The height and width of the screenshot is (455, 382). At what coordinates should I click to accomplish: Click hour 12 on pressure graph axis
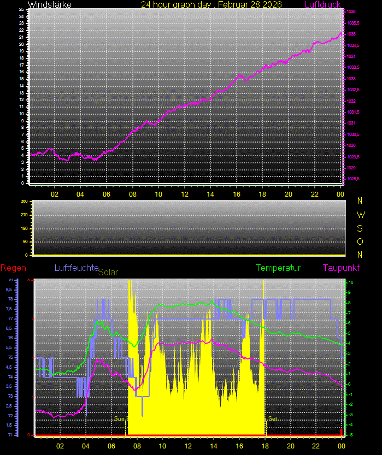pyautogui.click(x=185, y=193)
